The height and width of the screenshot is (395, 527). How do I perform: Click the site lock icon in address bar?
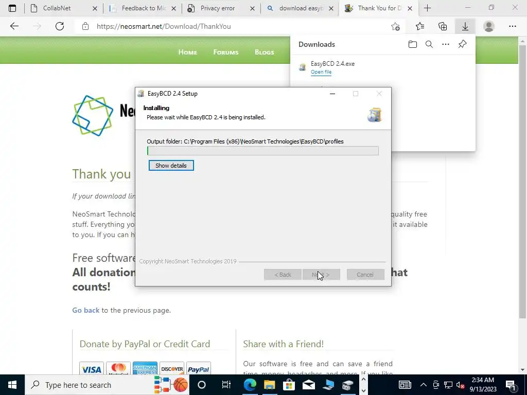tap(85, 26)
